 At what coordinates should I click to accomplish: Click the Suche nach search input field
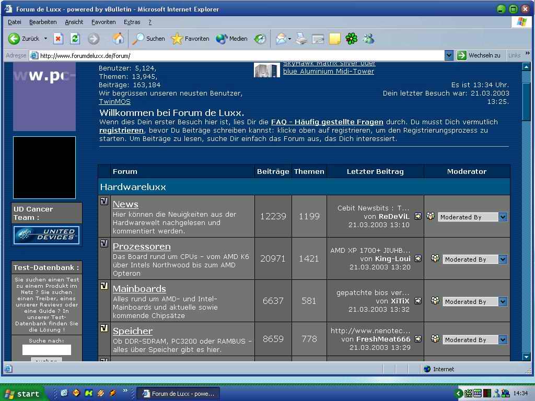[x=46, y=350]
